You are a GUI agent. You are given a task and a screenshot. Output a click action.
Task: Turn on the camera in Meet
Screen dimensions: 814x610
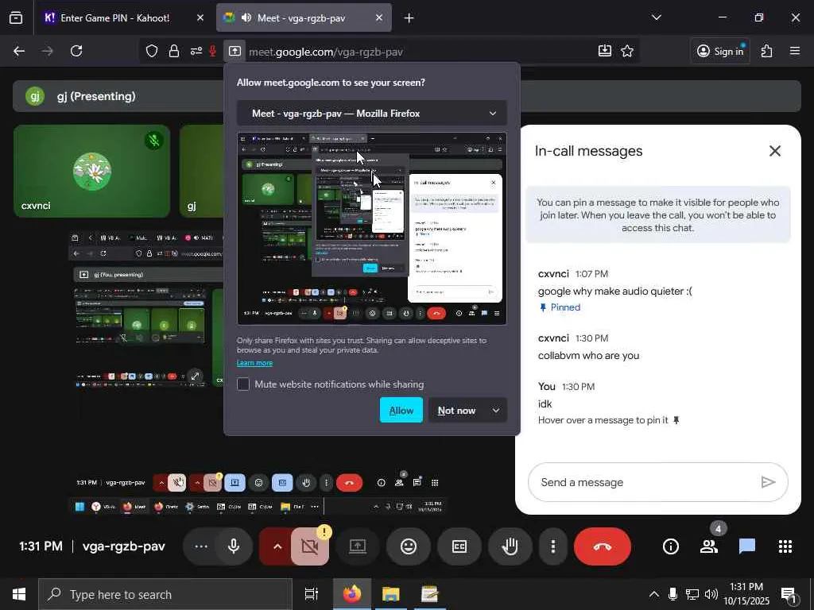(x=310, y=546)
